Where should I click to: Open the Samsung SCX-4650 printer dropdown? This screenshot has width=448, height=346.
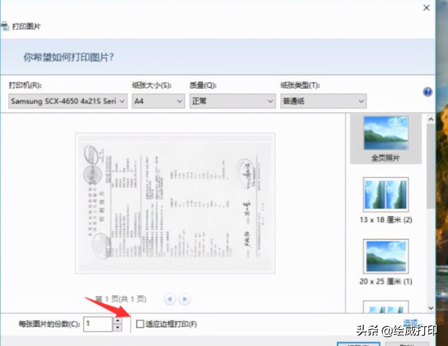(x=122, y=101)
